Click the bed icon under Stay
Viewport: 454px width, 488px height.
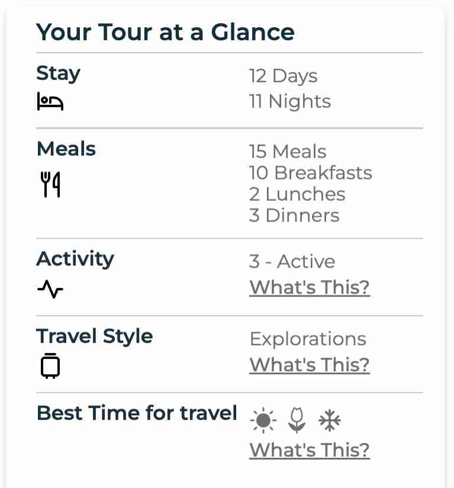click(50, 101)
